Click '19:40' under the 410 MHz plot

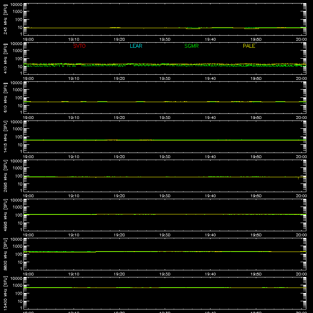point(210,79)
